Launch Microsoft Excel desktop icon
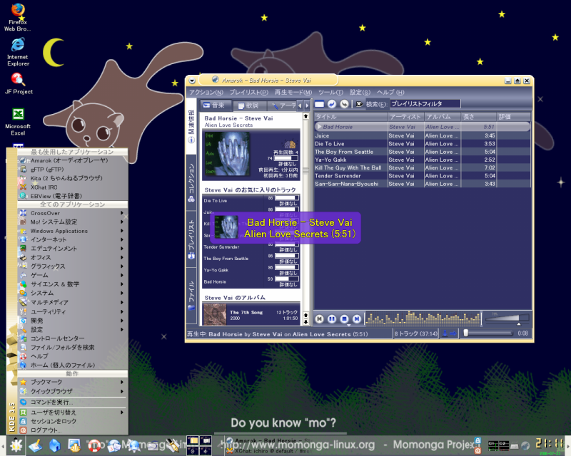This screenshot has height=456, width=571. 18,121
